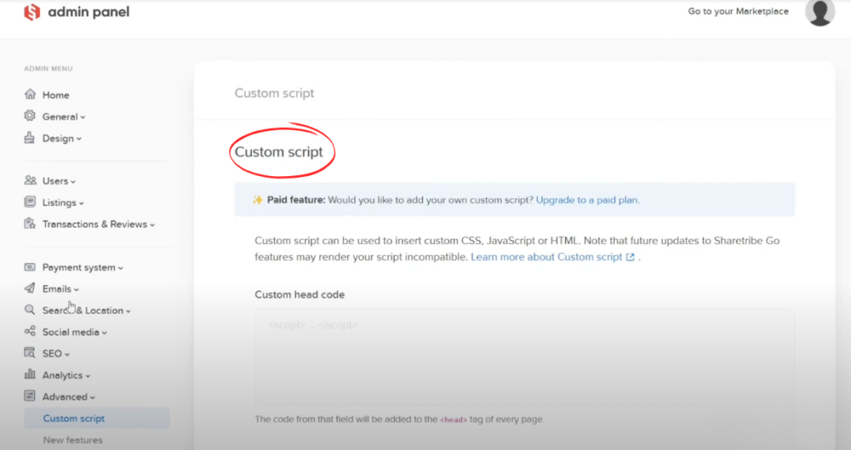This screenshot has height=450, width=851.
Task: Expand the Users menu chevron
Action: point(73,182)
